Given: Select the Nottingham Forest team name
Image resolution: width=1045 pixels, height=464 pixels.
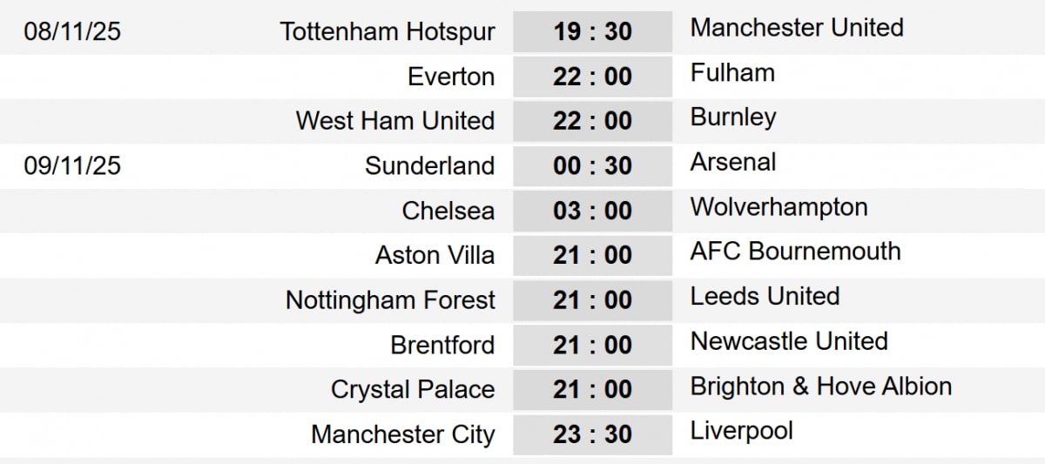Looking at the screenshot, I should point(390,300).
